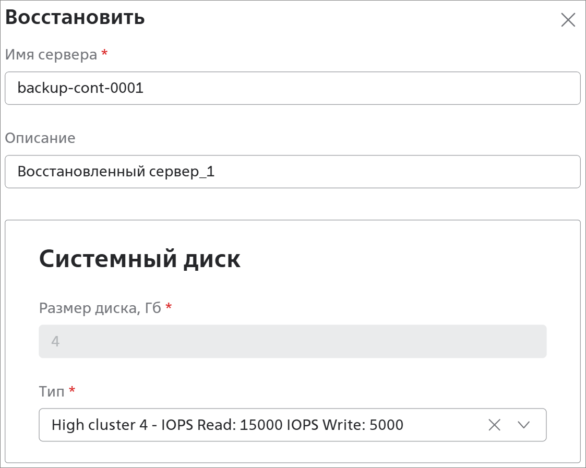586x468 pixels.
Task: Click the disabled Размер диска field
Action: tap(292, 342)
